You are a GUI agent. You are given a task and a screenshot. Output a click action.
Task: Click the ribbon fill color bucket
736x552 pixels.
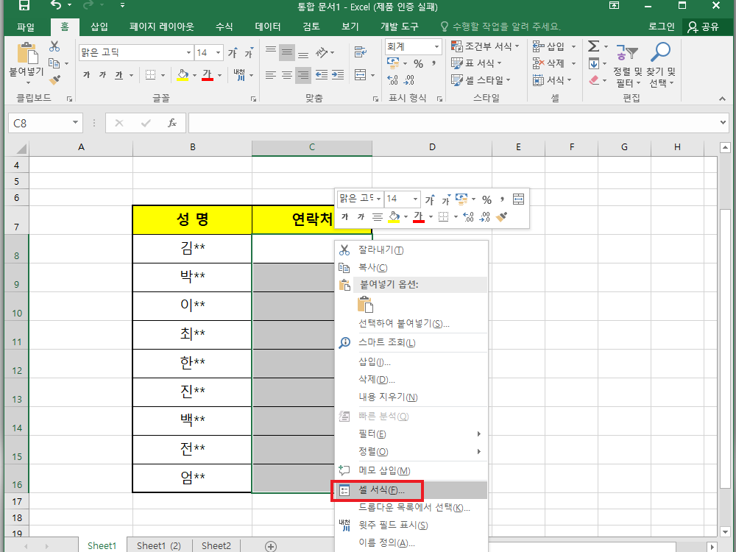[183, 74]
